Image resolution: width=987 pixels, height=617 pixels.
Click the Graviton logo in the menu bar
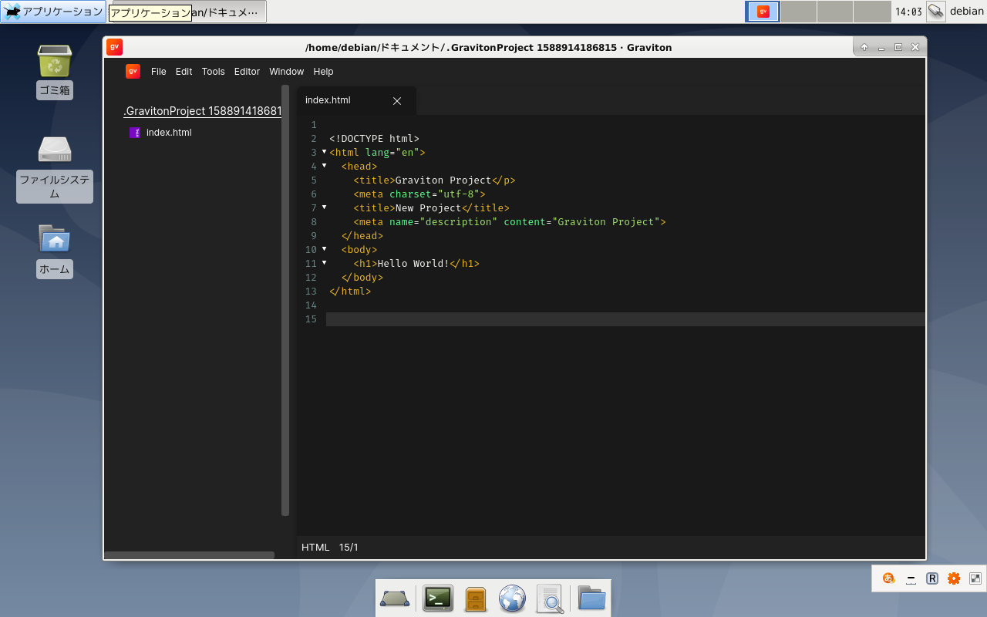[x=133, y=71]
